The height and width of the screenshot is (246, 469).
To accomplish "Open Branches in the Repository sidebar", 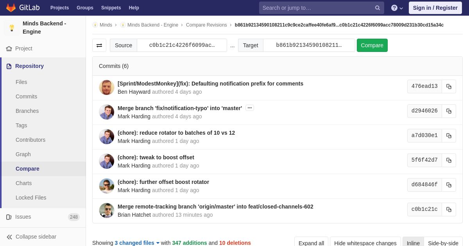I will point(27,111).
